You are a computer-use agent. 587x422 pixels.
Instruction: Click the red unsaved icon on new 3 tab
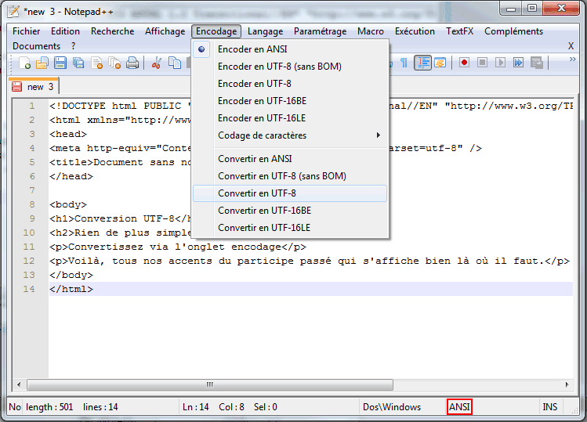point(16,86)
